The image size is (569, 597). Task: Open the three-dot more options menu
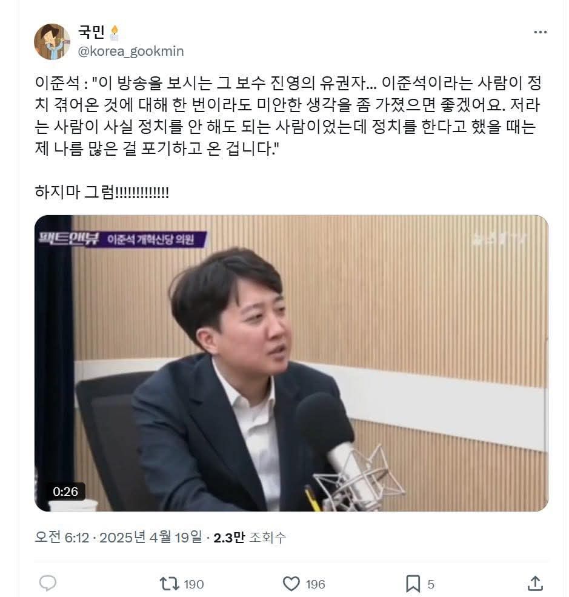(x=540, y=32)
